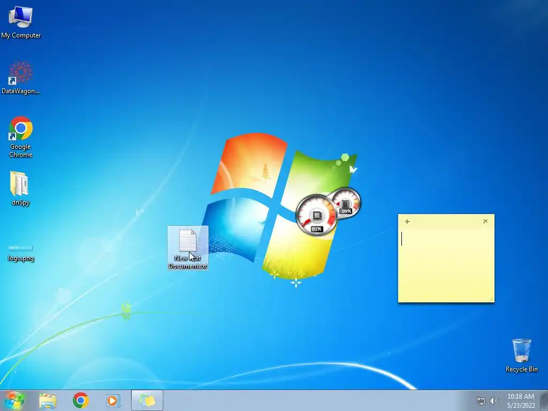Click the Sticky Notes taskbar button

tap(147, 400)
